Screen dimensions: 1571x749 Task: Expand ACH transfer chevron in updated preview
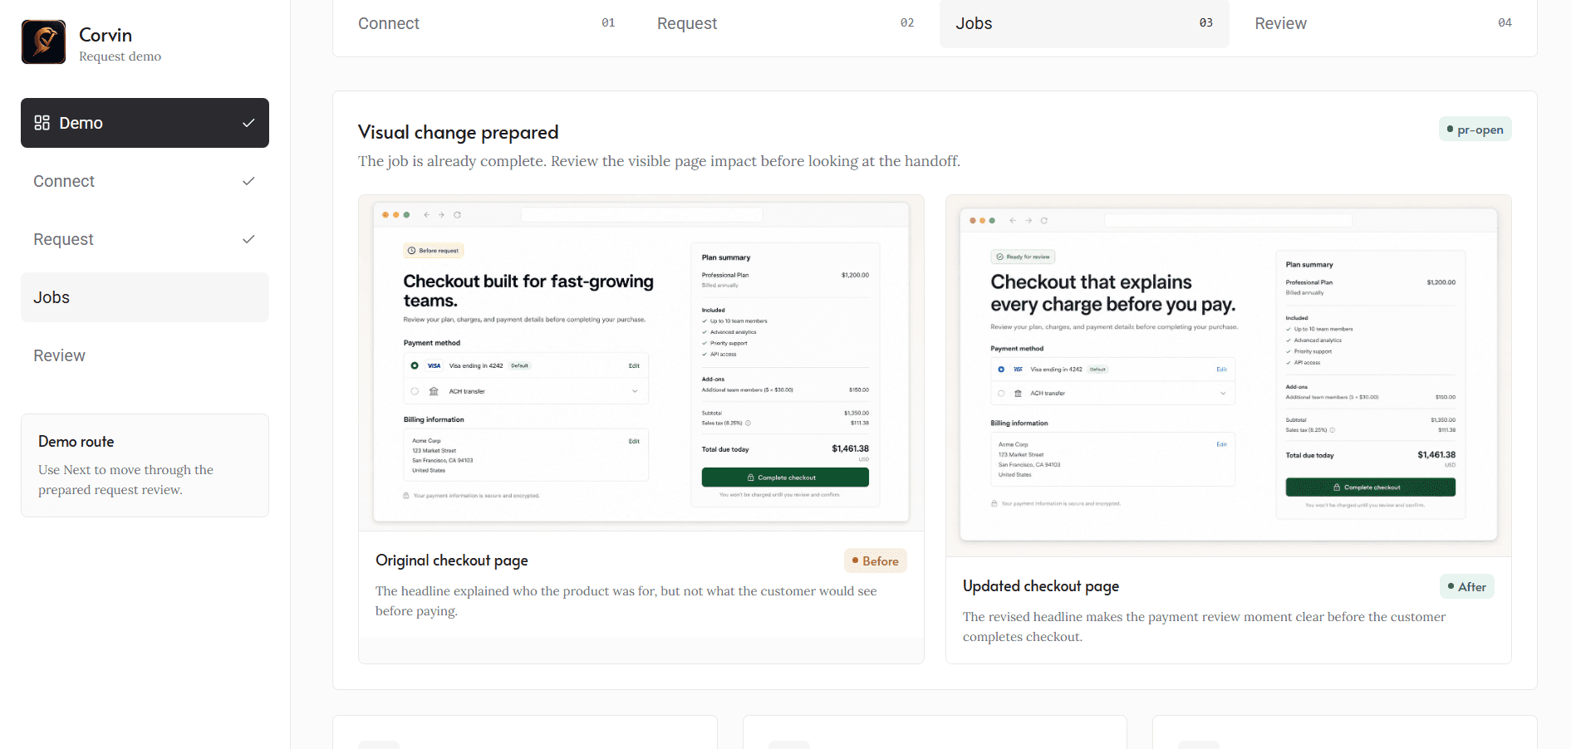pos(1223,394)
